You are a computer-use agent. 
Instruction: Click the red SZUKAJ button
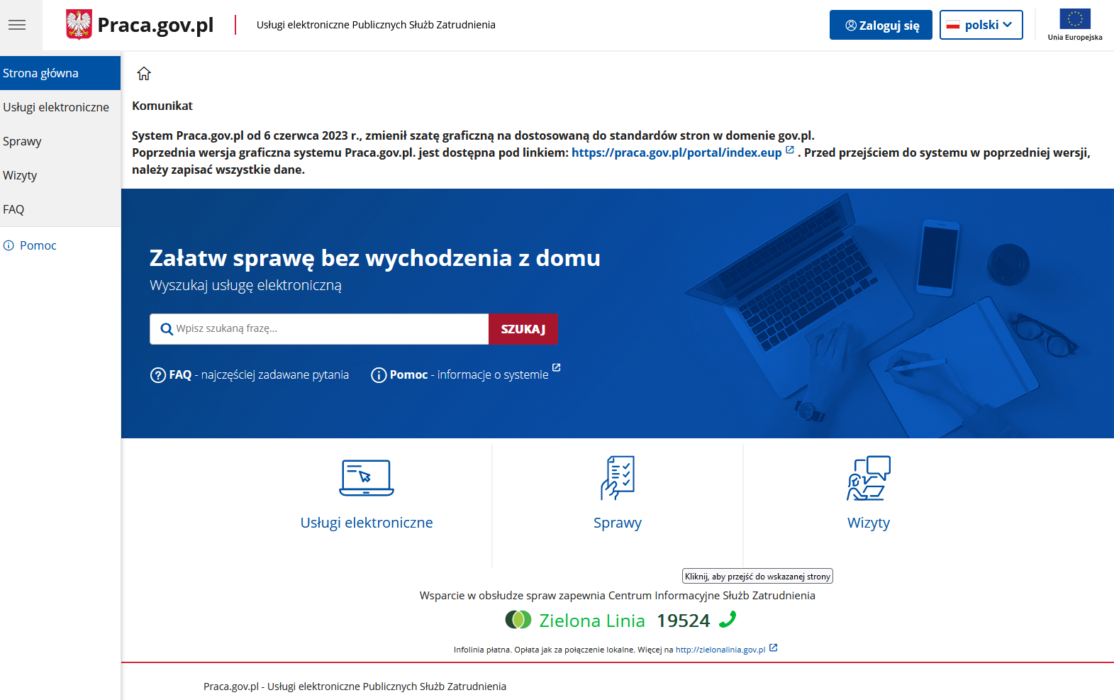523,329
